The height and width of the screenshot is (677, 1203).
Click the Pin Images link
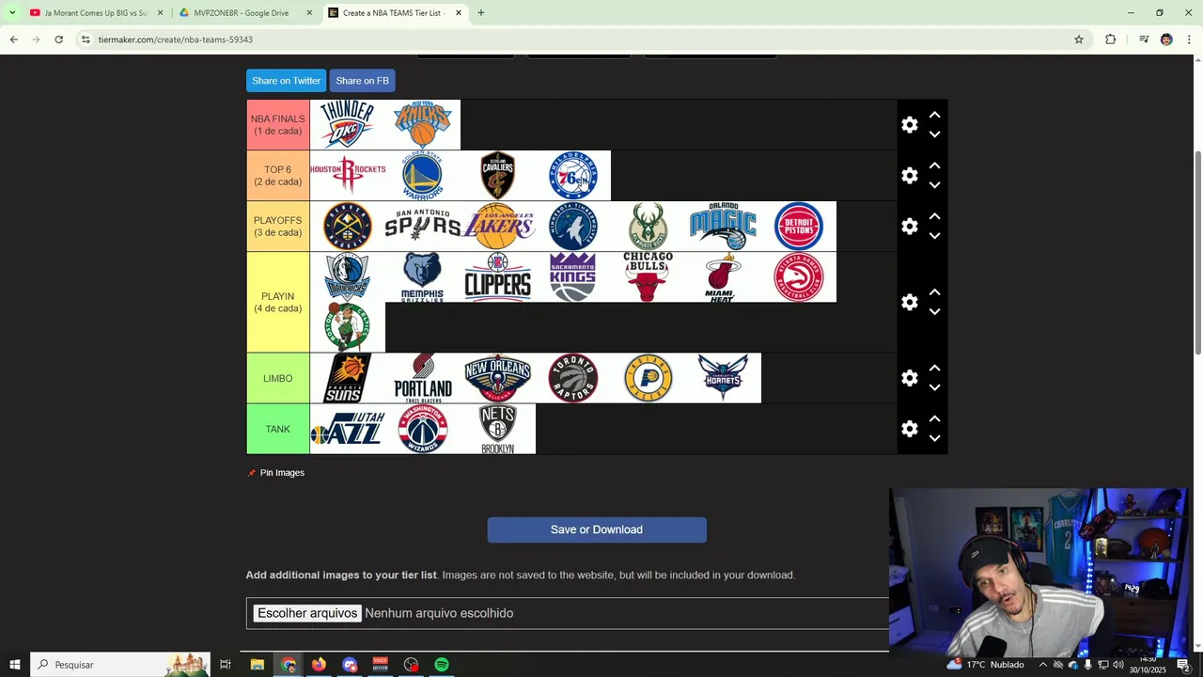tap(276, 473)
